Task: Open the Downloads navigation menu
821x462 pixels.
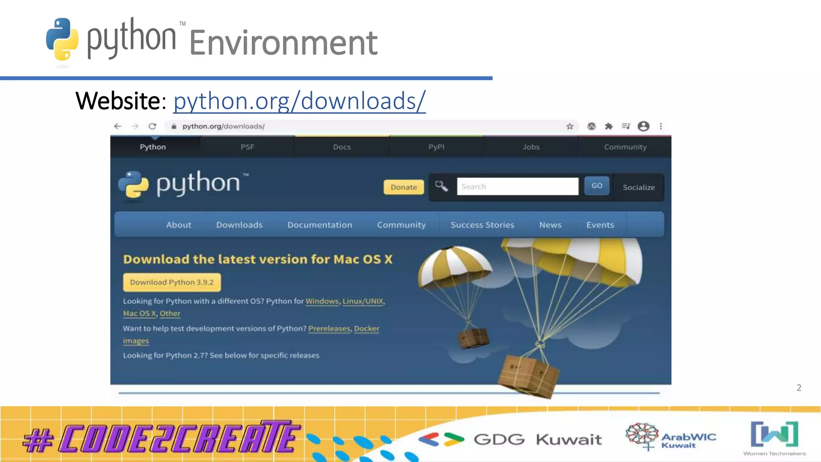Action: coord(239,225)
